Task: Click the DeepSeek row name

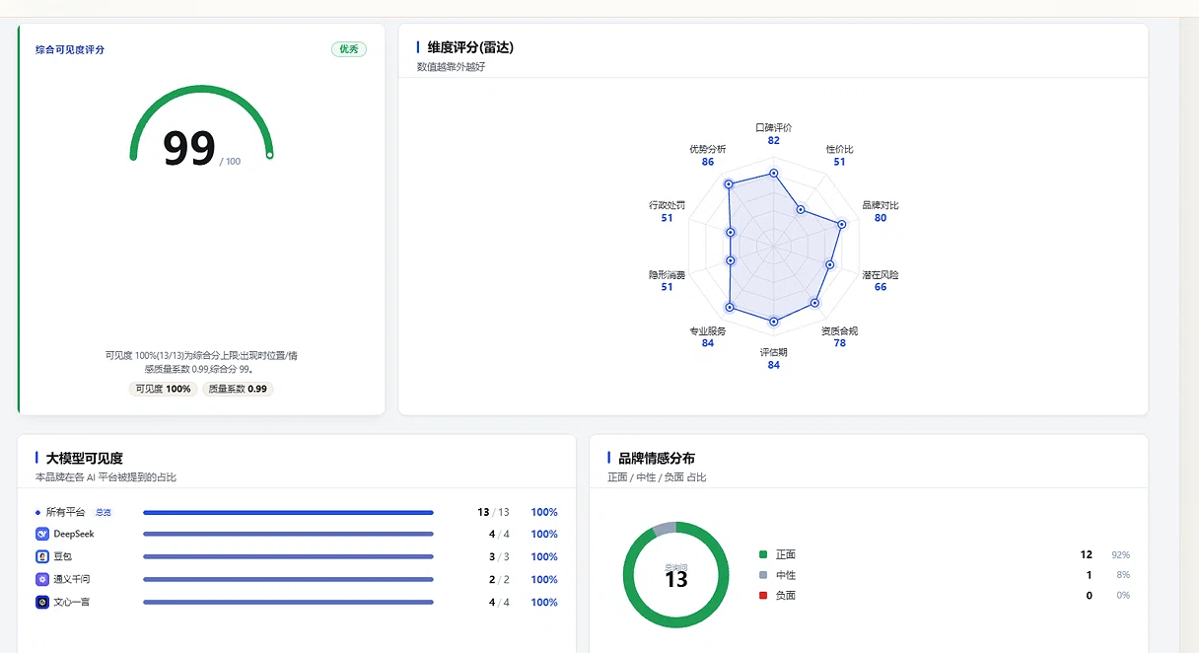Action: tap(74, 534)
